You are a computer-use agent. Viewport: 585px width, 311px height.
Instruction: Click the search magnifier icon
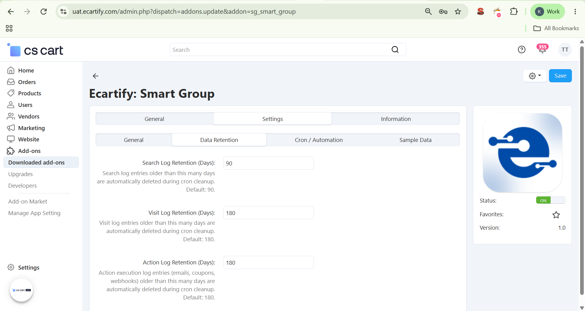(395, 50)
